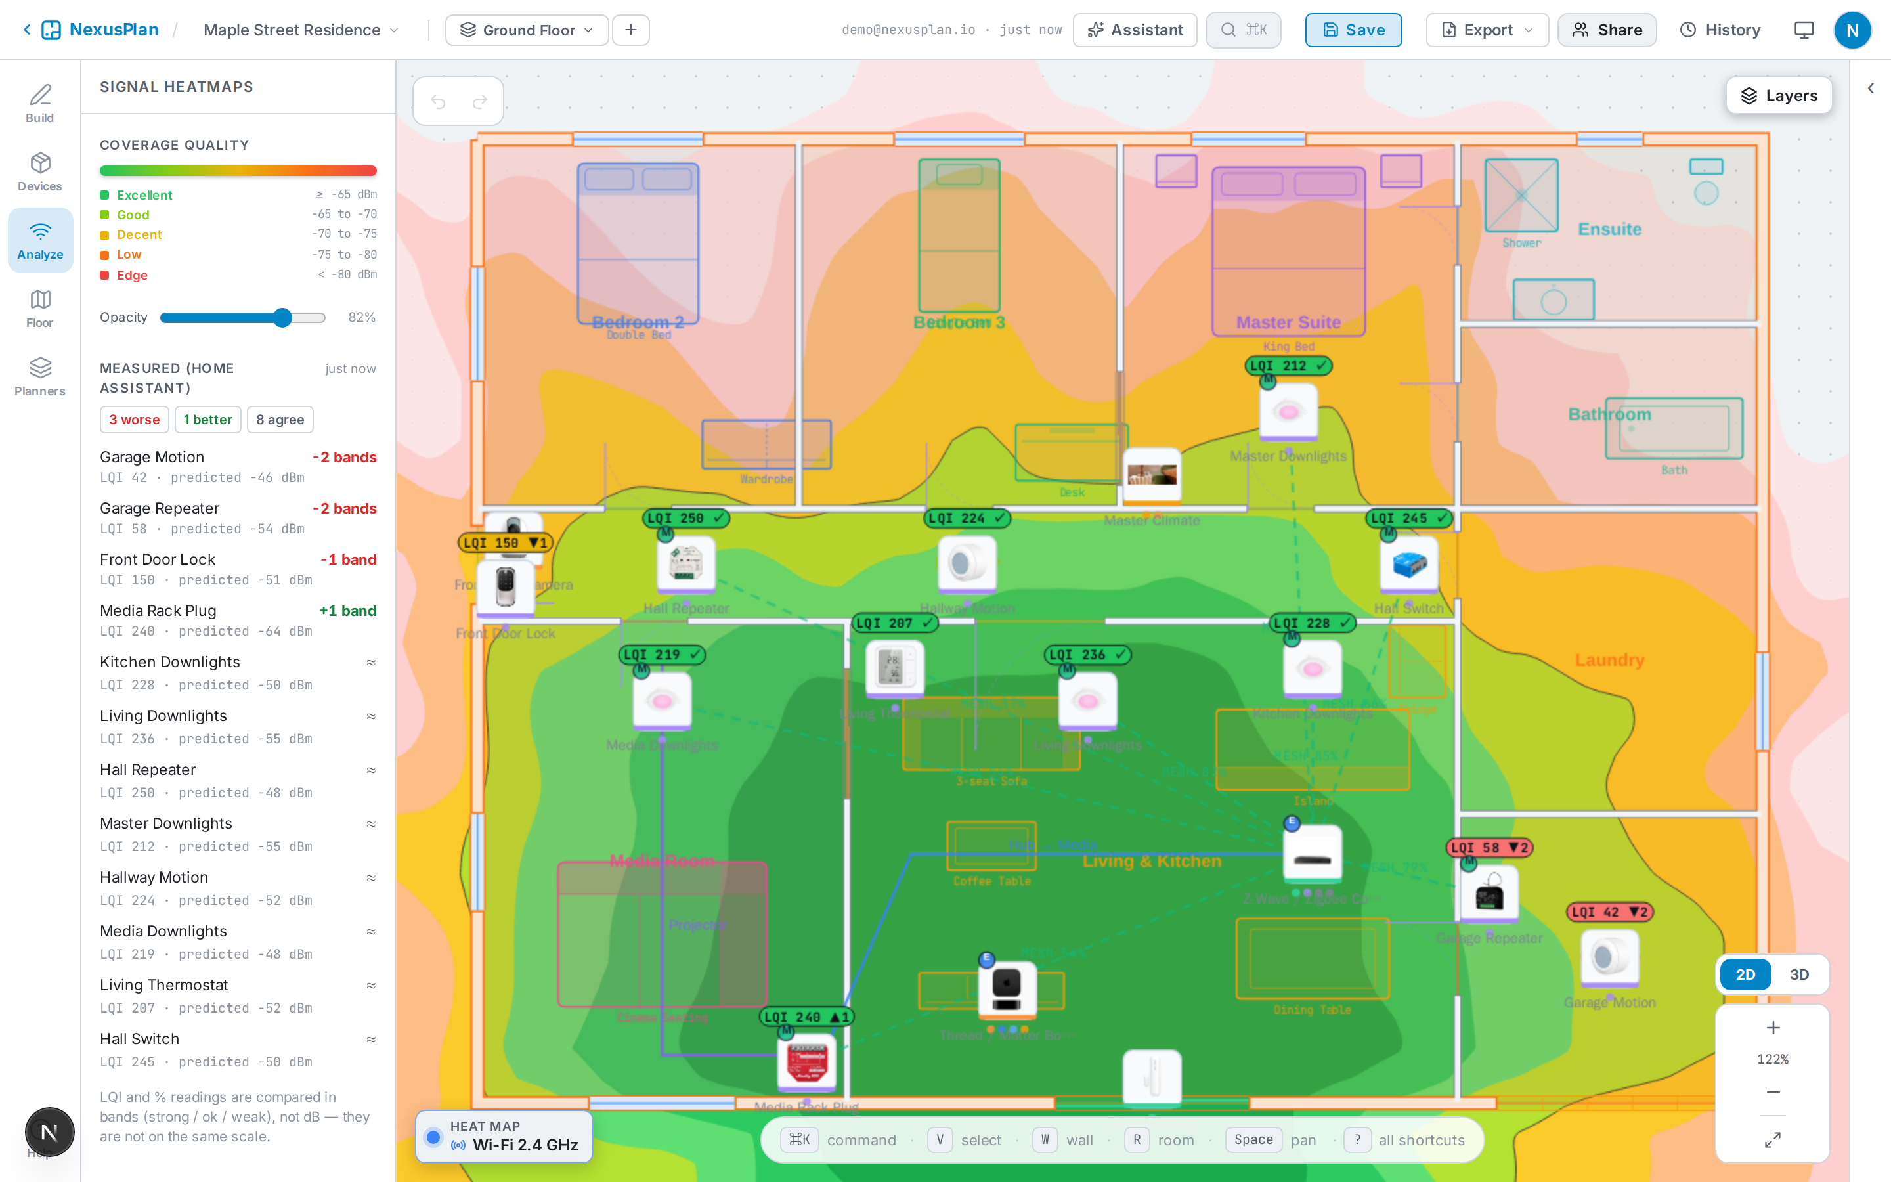Screen dimensions: 1891x1182
Task: Zoom out with the minus icon
Action: (1773, 1092)
